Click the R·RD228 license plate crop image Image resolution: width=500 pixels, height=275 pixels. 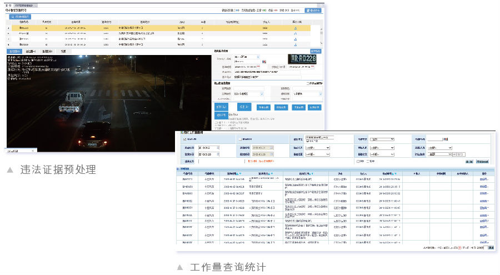[302, 59]
